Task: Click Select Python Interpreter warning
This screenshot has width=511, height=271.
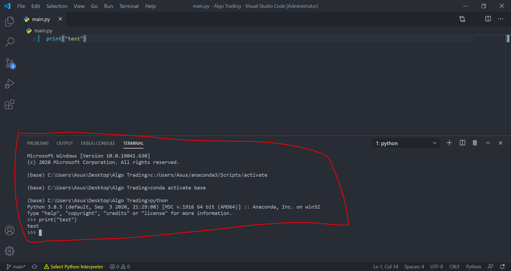Action: pos(74,266)
